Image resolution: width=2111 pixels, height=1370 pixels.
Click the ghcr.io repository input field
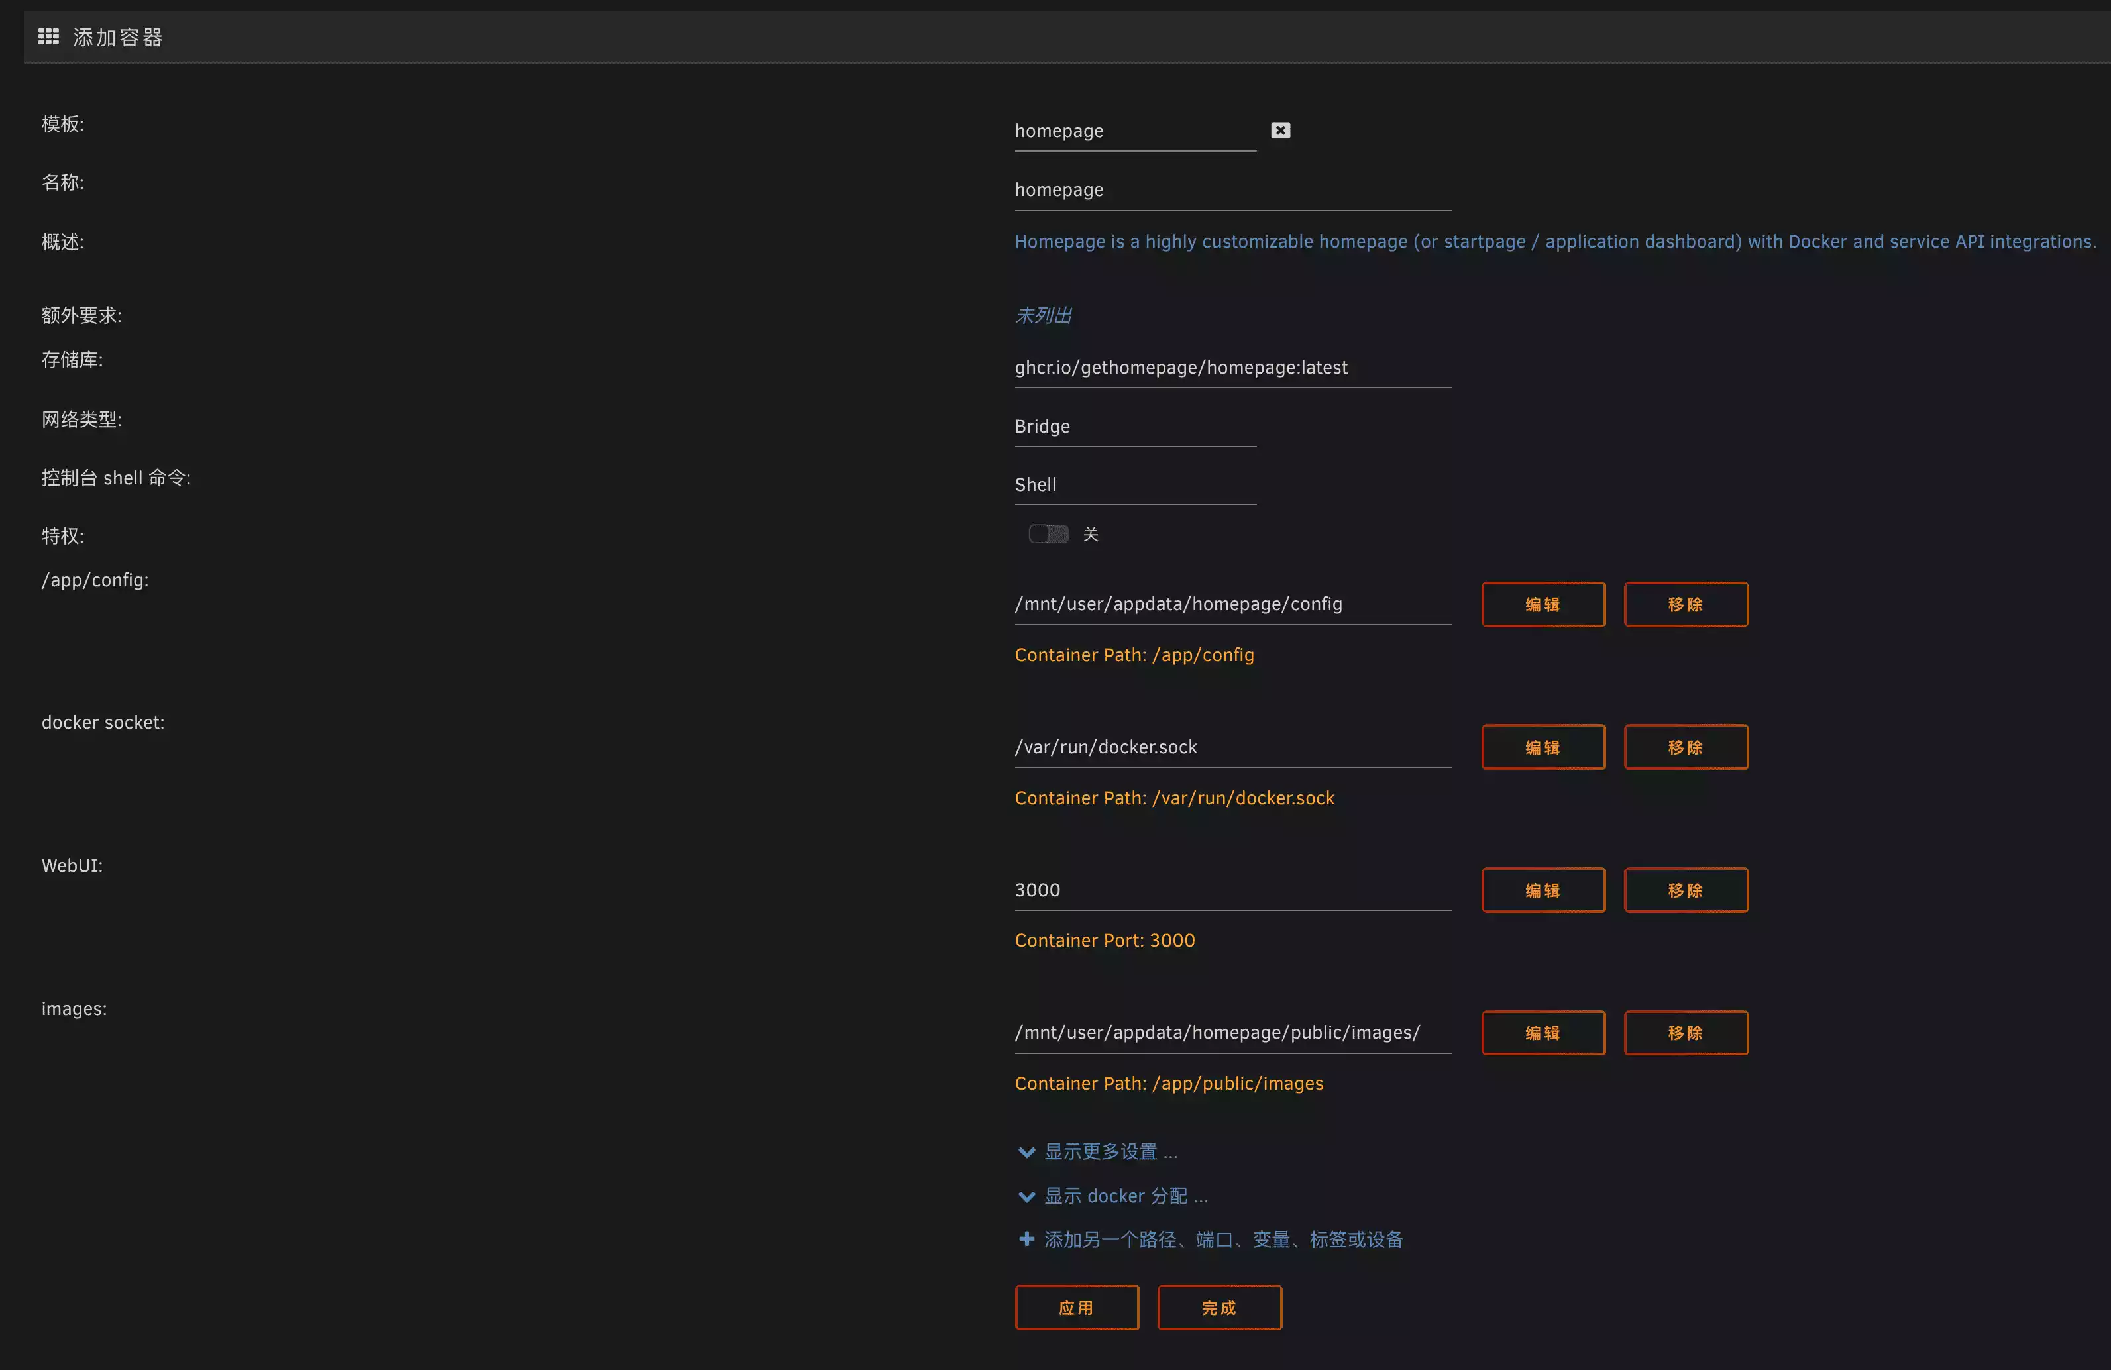(1232, 368)
